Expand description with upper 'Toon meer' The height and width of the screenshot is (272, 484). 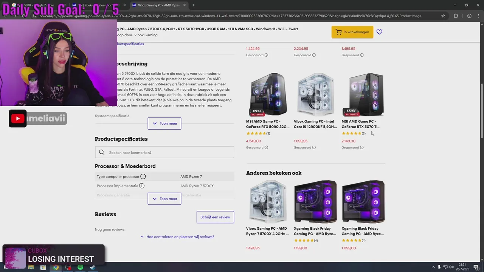[x=164, y=124]
